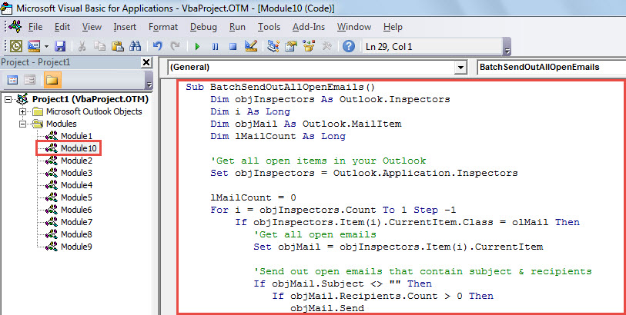Image resolution: width=626 pixels, height=315 pixels.
Task: Click the Save project toolbar icon
Action: (x=60, y=47)
